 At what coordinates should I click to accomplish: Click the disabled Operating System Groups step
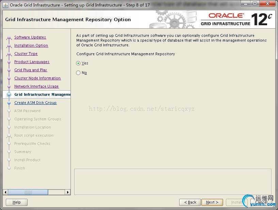(x=38, y=119)
